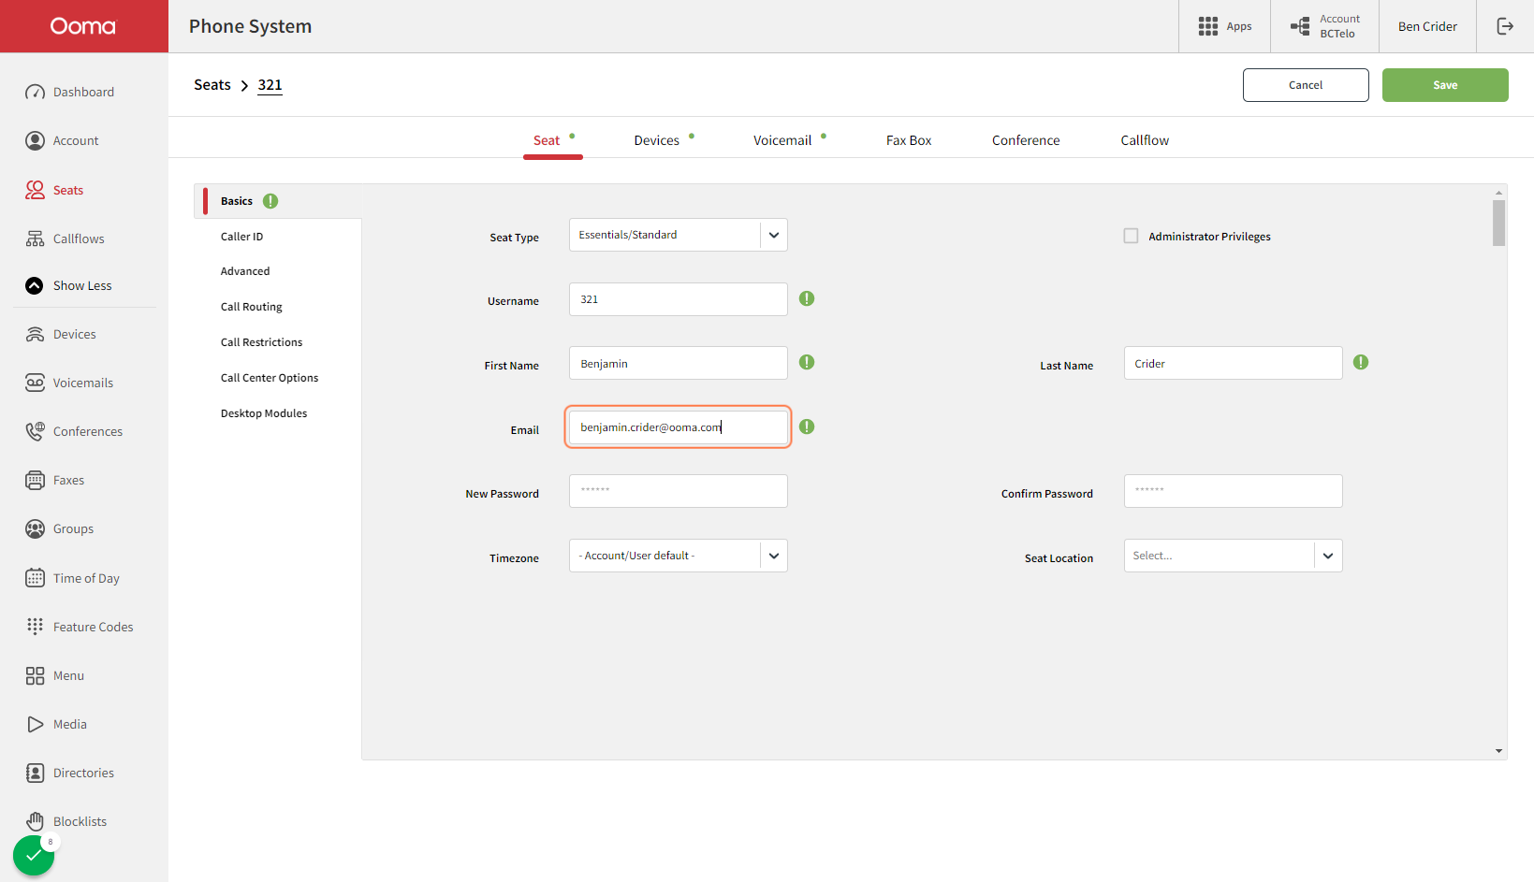Go to the Callflow tab
This screenshot has height=882, width=1534.
[x=1145, y=140]
